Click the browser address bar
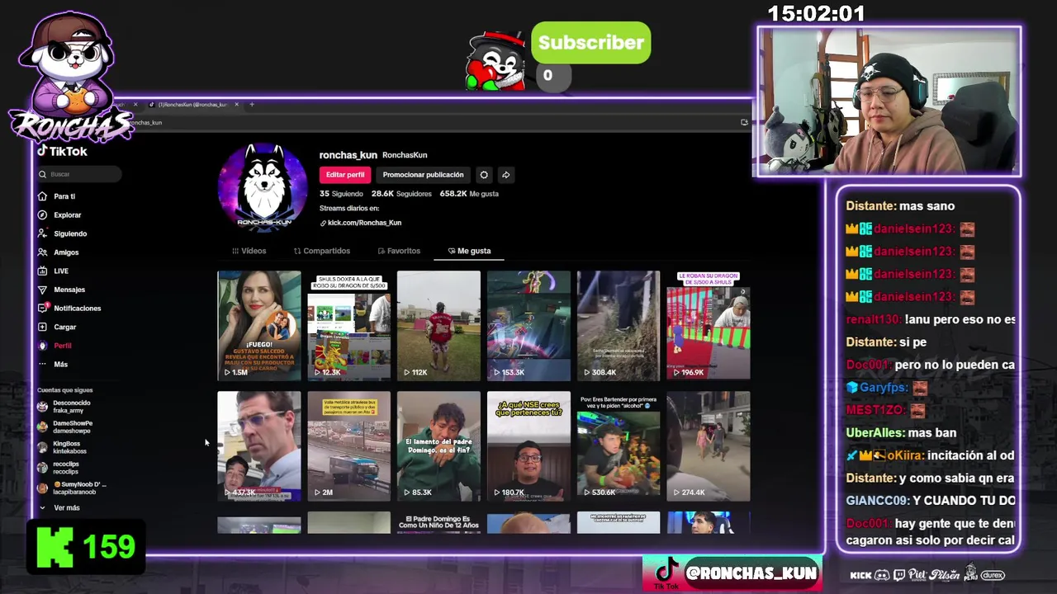 (429, 122)
